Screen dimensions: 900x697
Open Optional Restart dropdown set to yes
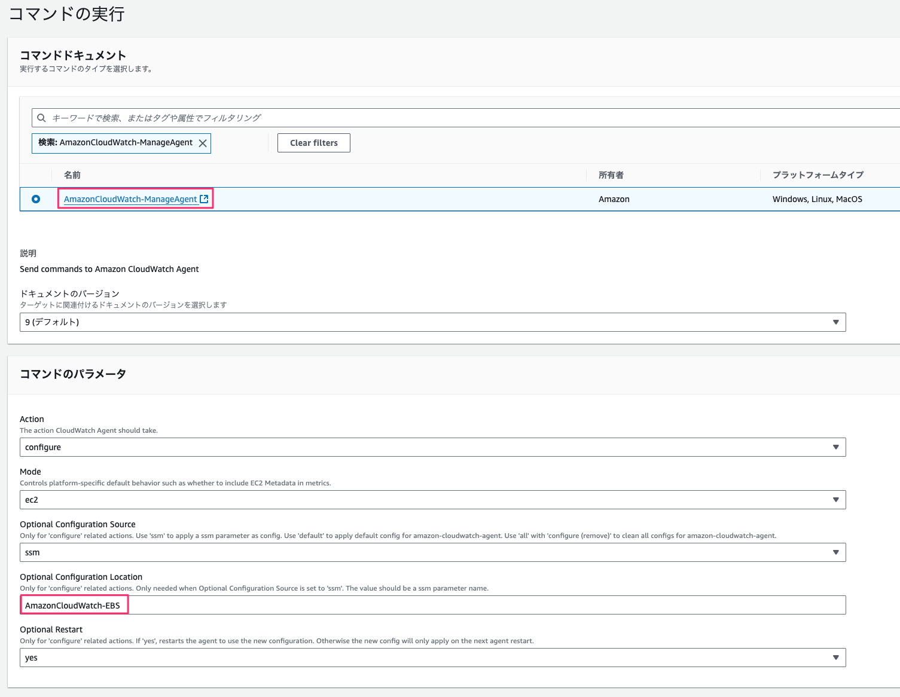point(433,658)
